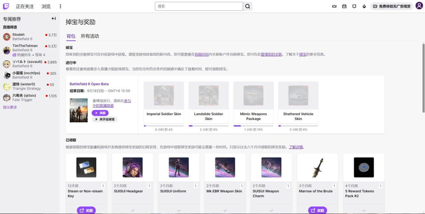
Task: Click 关联 under Marrow of the Brute
Action: pyautogui.click(x=318, y=210)
